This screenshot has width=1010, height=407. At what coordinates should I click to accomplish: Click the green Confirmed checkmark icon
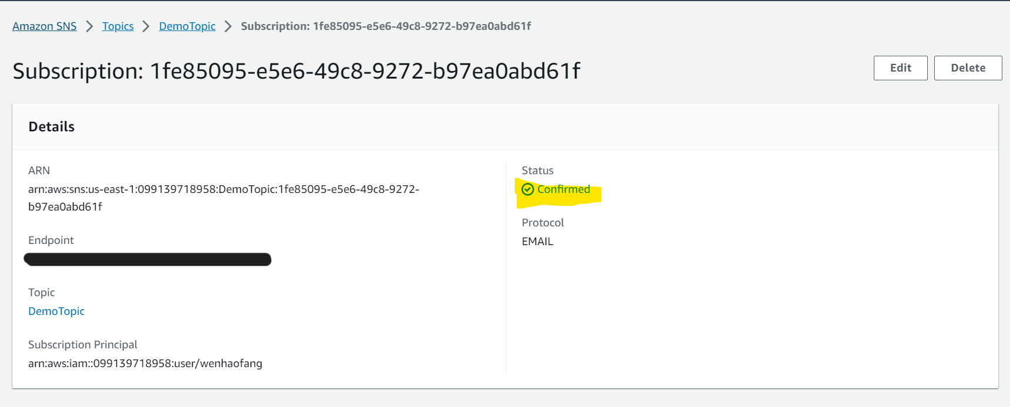click(x=527, y=189)
